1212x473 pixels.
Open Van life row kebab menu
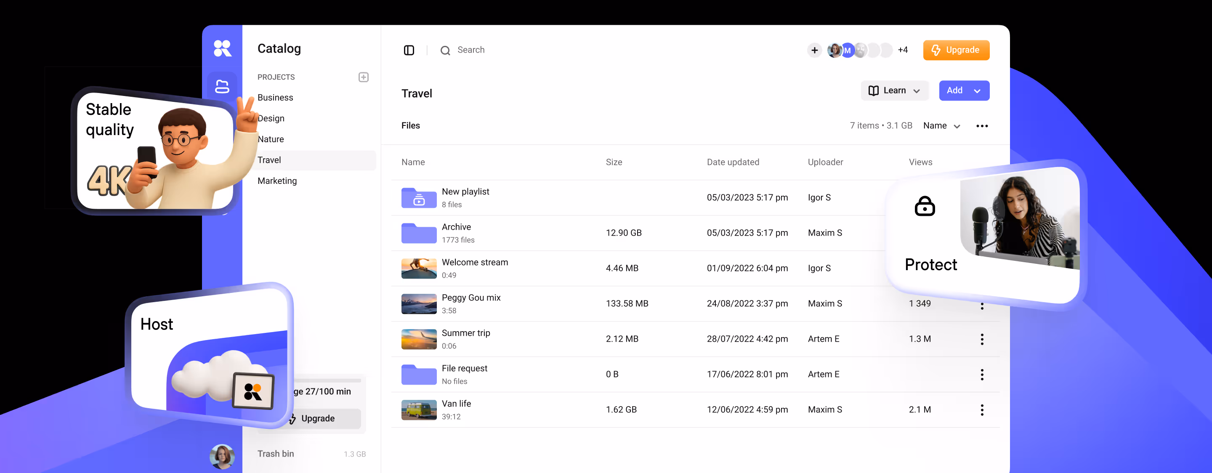pos(981,409)
